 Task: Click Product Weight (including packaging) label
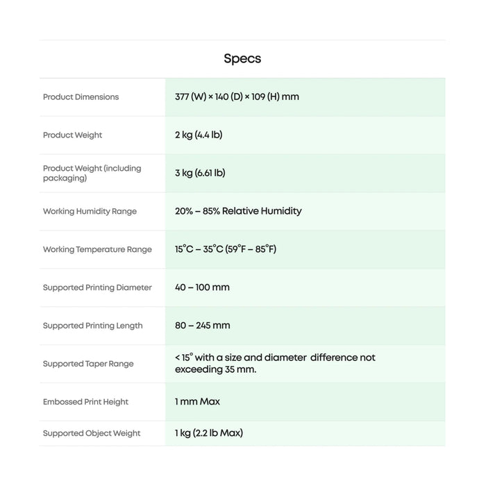(92, 173)
